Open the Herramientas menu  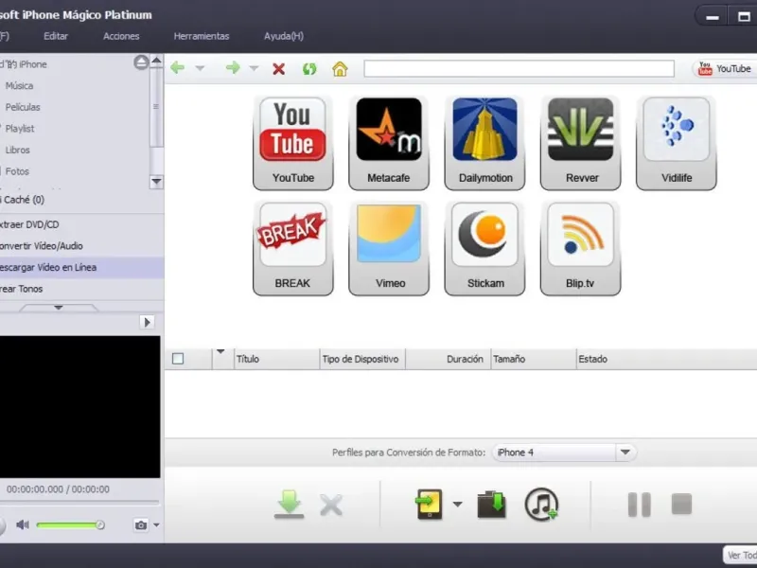coord(201,36)
